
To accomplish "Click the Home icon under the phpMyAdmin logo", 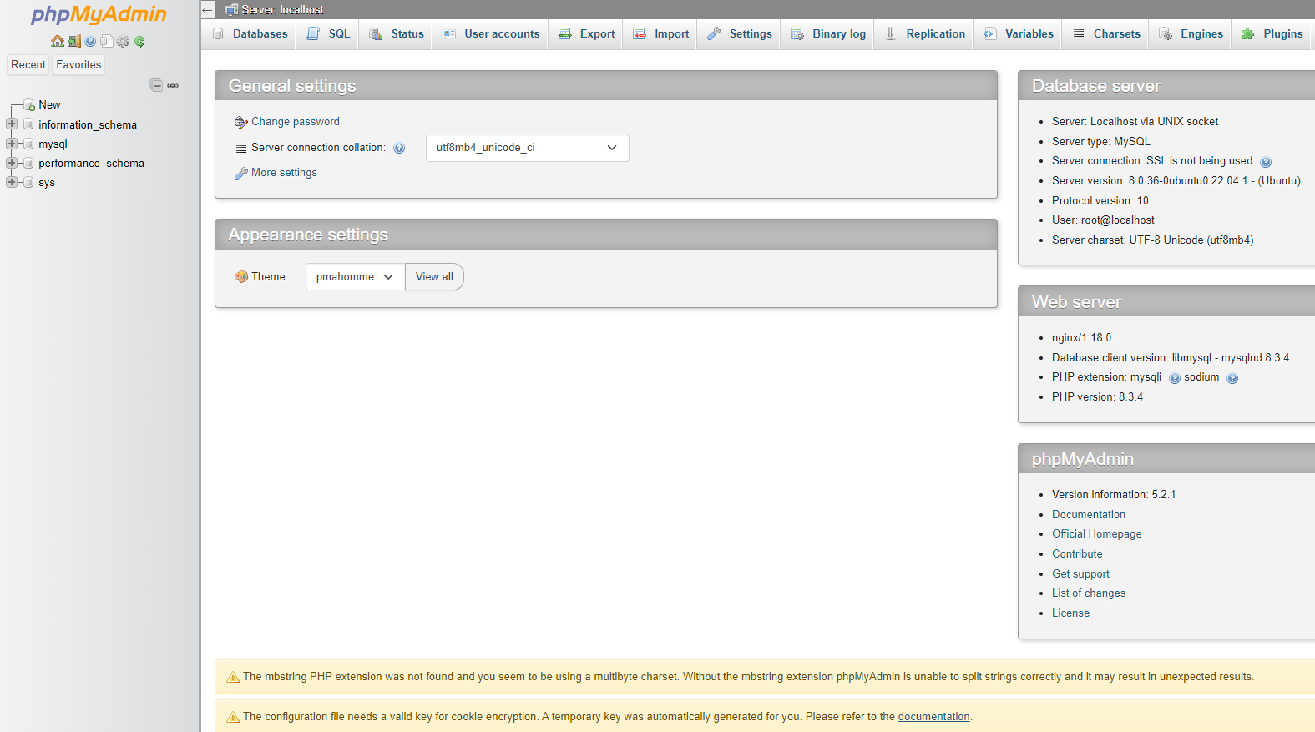I will 57,41.
